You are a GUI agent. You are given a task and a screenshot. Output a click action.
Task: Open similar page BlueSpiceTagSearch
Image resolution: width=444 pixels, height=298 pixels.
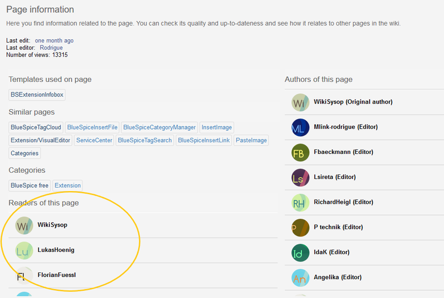[x=145, y=140]
